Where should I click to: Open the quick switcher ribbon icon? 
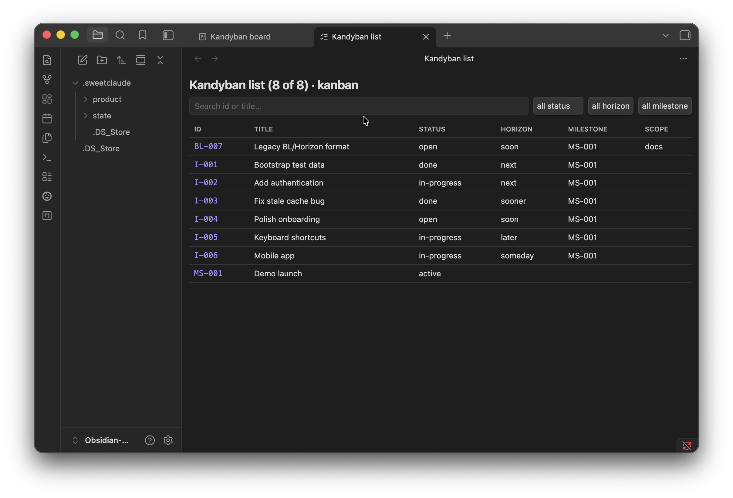(47, 60)
